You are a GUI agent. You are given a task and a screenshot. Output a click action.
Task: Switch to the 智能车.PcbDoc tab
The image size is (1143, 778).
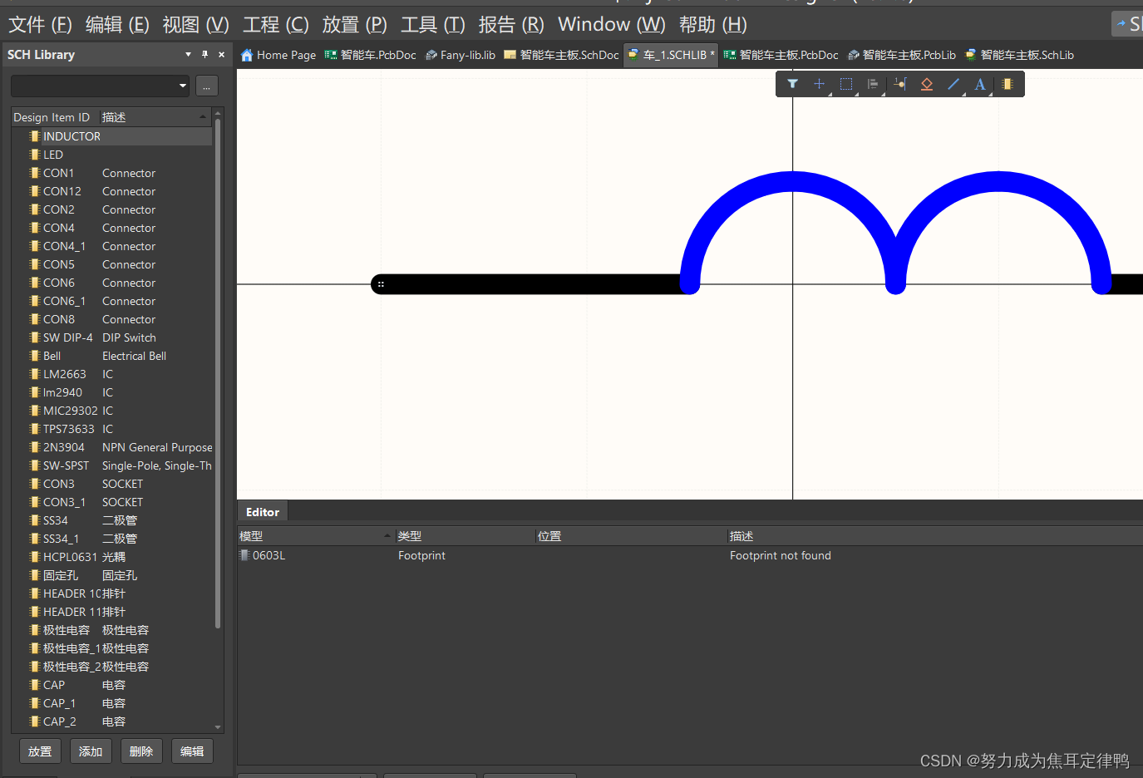[371, 55]
